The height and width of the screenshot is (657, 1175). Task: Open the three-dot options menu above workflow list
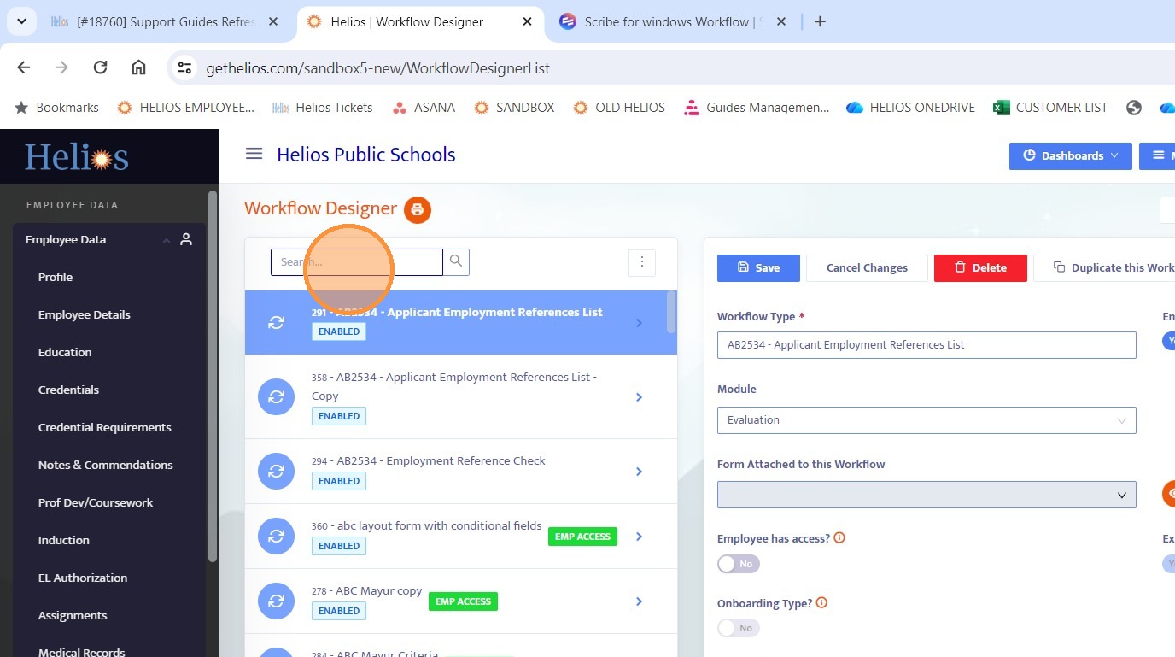(642, 262)
